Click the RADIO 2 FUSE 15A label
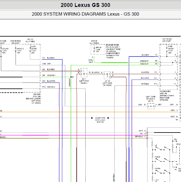The height and width of the screenshot is (182, 181). click(20, 51)
